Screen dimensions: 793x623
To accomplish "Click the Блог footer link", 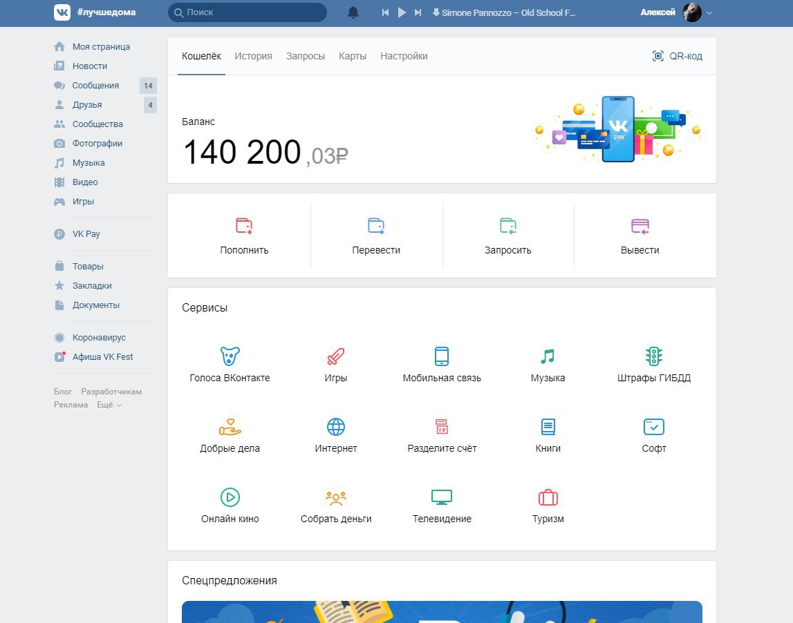I will click(x=63, y=392).
